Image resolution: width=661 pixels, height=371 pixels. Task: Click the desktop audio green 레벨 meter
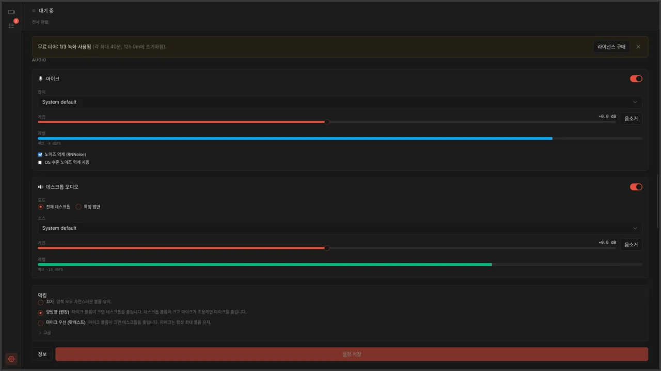(340, 264)
